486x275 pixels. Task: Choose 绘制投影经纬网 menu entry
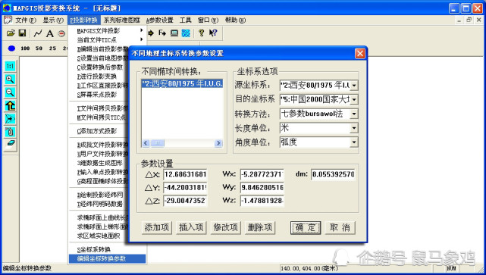pos(100,195)
